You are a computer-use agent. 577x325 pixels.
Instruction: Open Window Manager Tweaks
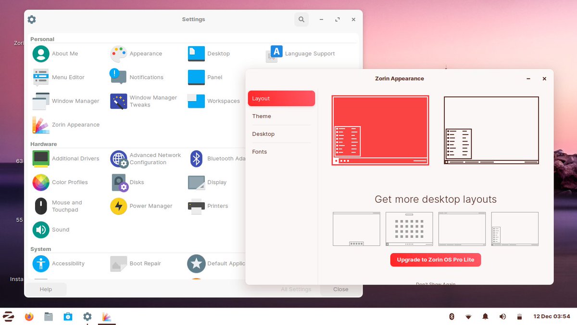coord(144,101)
